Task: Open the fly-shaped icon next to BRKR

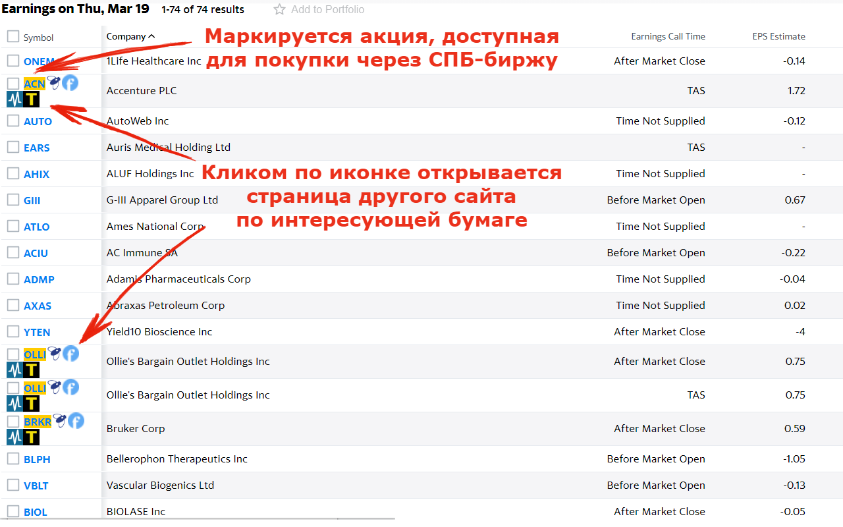Action: coord(59,421)
